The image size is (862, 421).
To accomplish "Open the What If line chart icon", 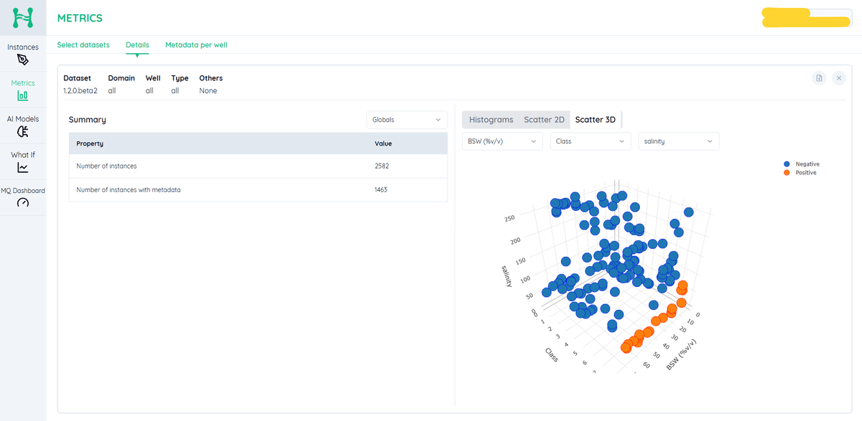I will tap(23, 168).
